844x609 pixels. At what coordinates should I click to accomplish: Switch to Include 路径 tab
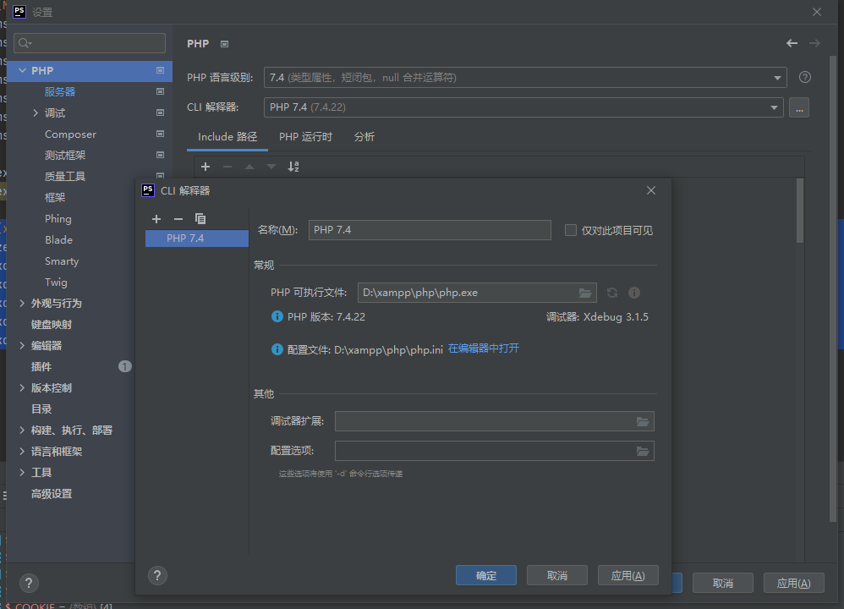pyautogui.click(x=227, y=137)
